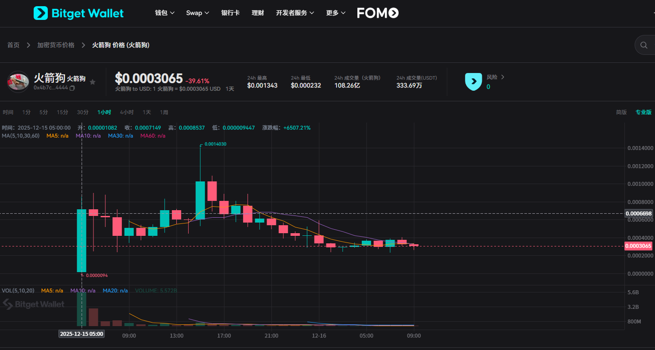The width and height of the screenshot is (655, 350).
Task: Click the 2025-12-15 05:00 timestamp marker
Action: click(x=81, y=334)
